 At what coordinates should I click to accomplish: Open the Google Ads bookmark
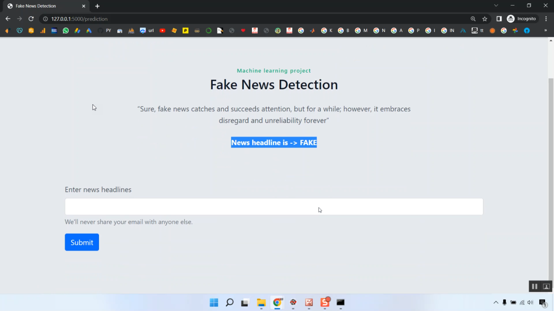[x=89, y=31]
